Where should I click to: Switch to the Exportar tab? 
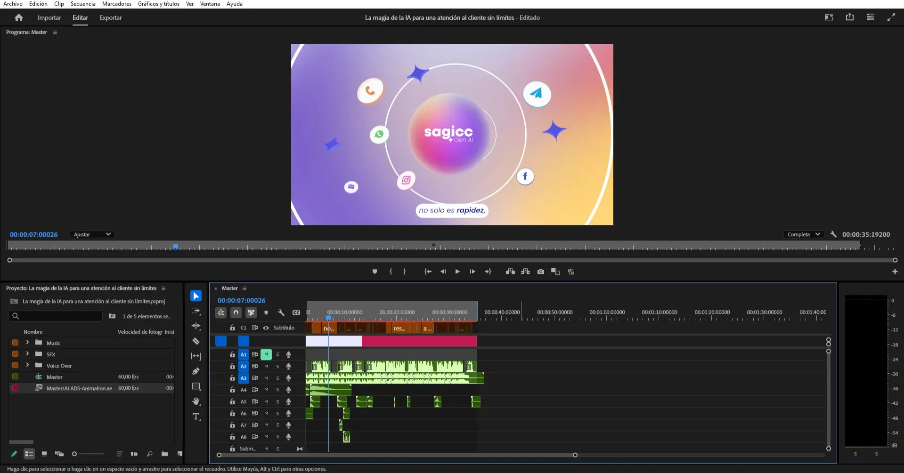click(x=111, y=17)
